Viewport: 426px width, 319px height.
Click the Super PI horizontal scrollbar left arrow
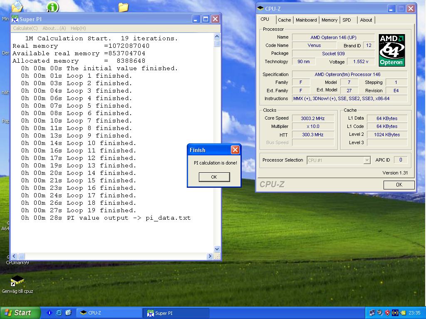tap(15, 256)
